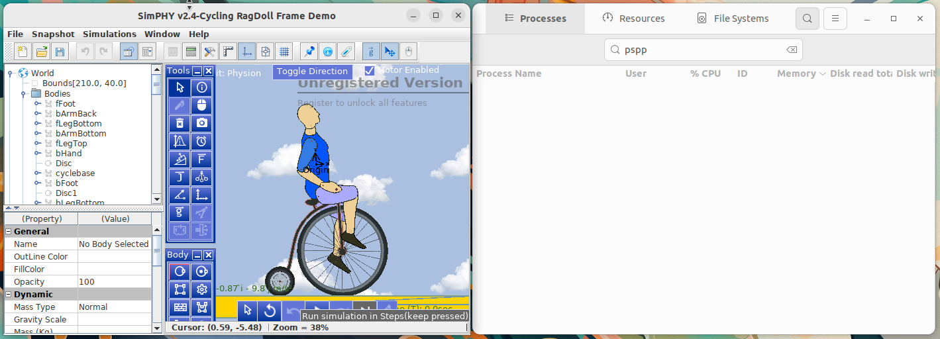940x339 pixels.
Task: Toggle the axes display toolbar button
Action: [247, 52]
